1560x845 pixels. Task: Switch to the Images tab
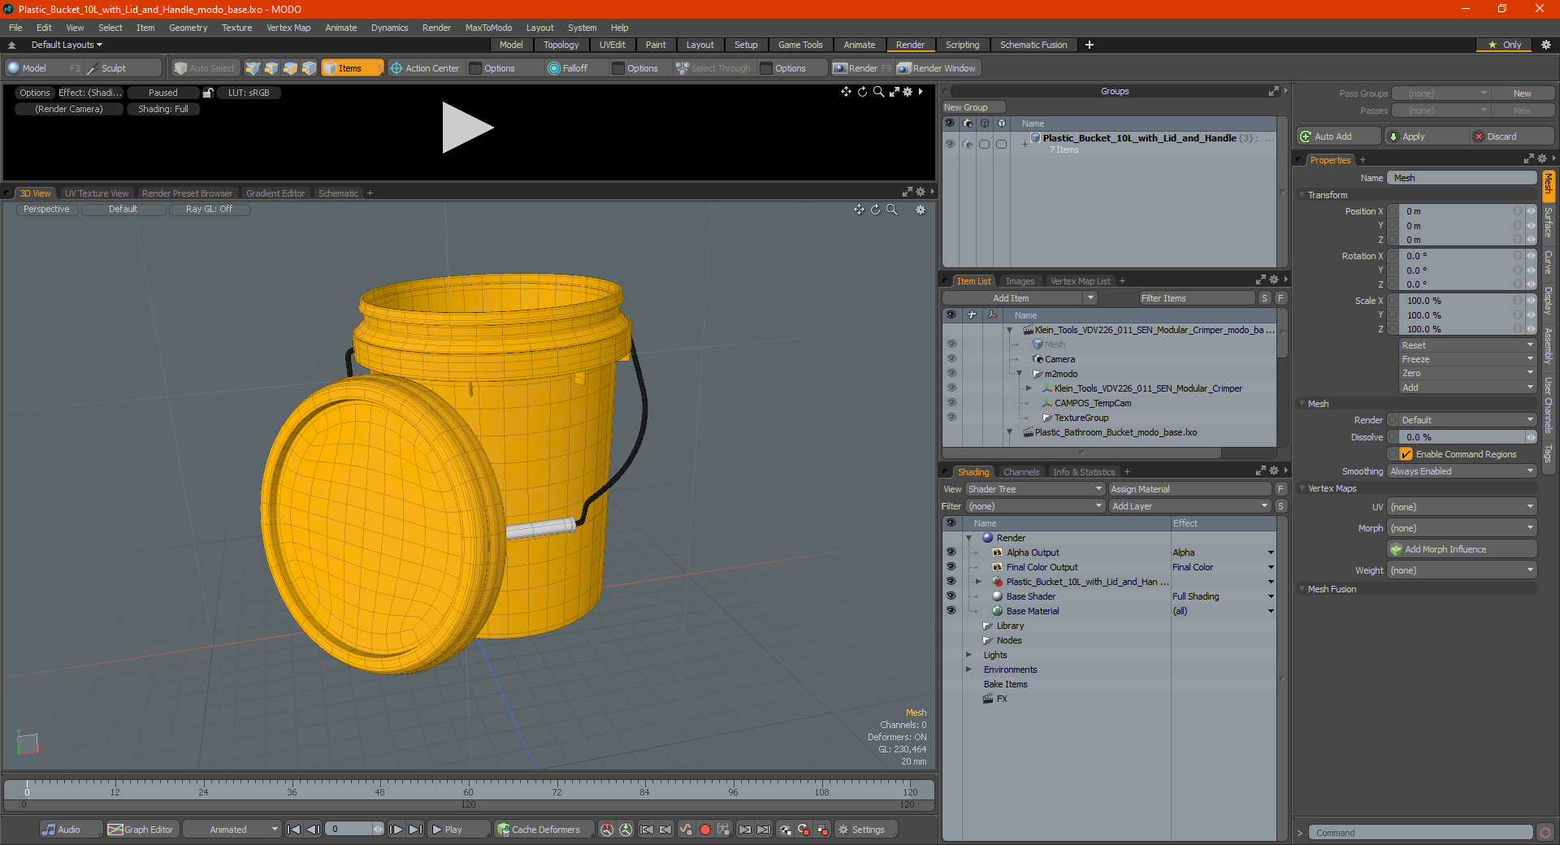(1020, 281)
